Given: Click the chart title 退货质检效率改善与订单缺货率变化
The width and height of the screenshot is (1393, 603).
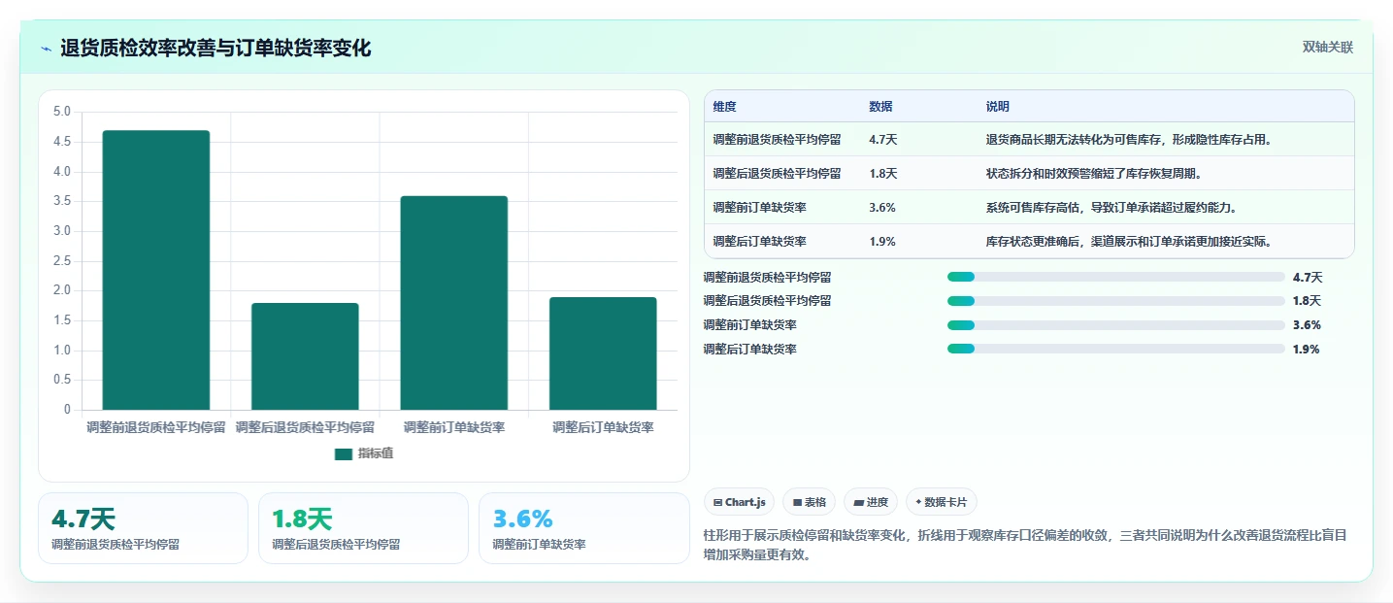Looking at the screenshot, I should (x=216, y=49).
